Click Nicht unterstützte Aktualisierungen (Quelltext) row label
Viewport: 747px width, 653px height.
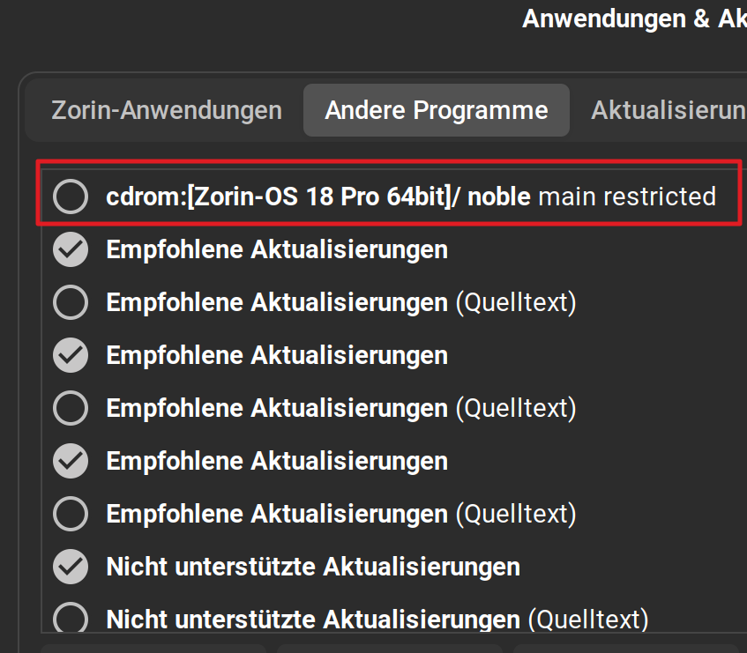click(377, 619)
